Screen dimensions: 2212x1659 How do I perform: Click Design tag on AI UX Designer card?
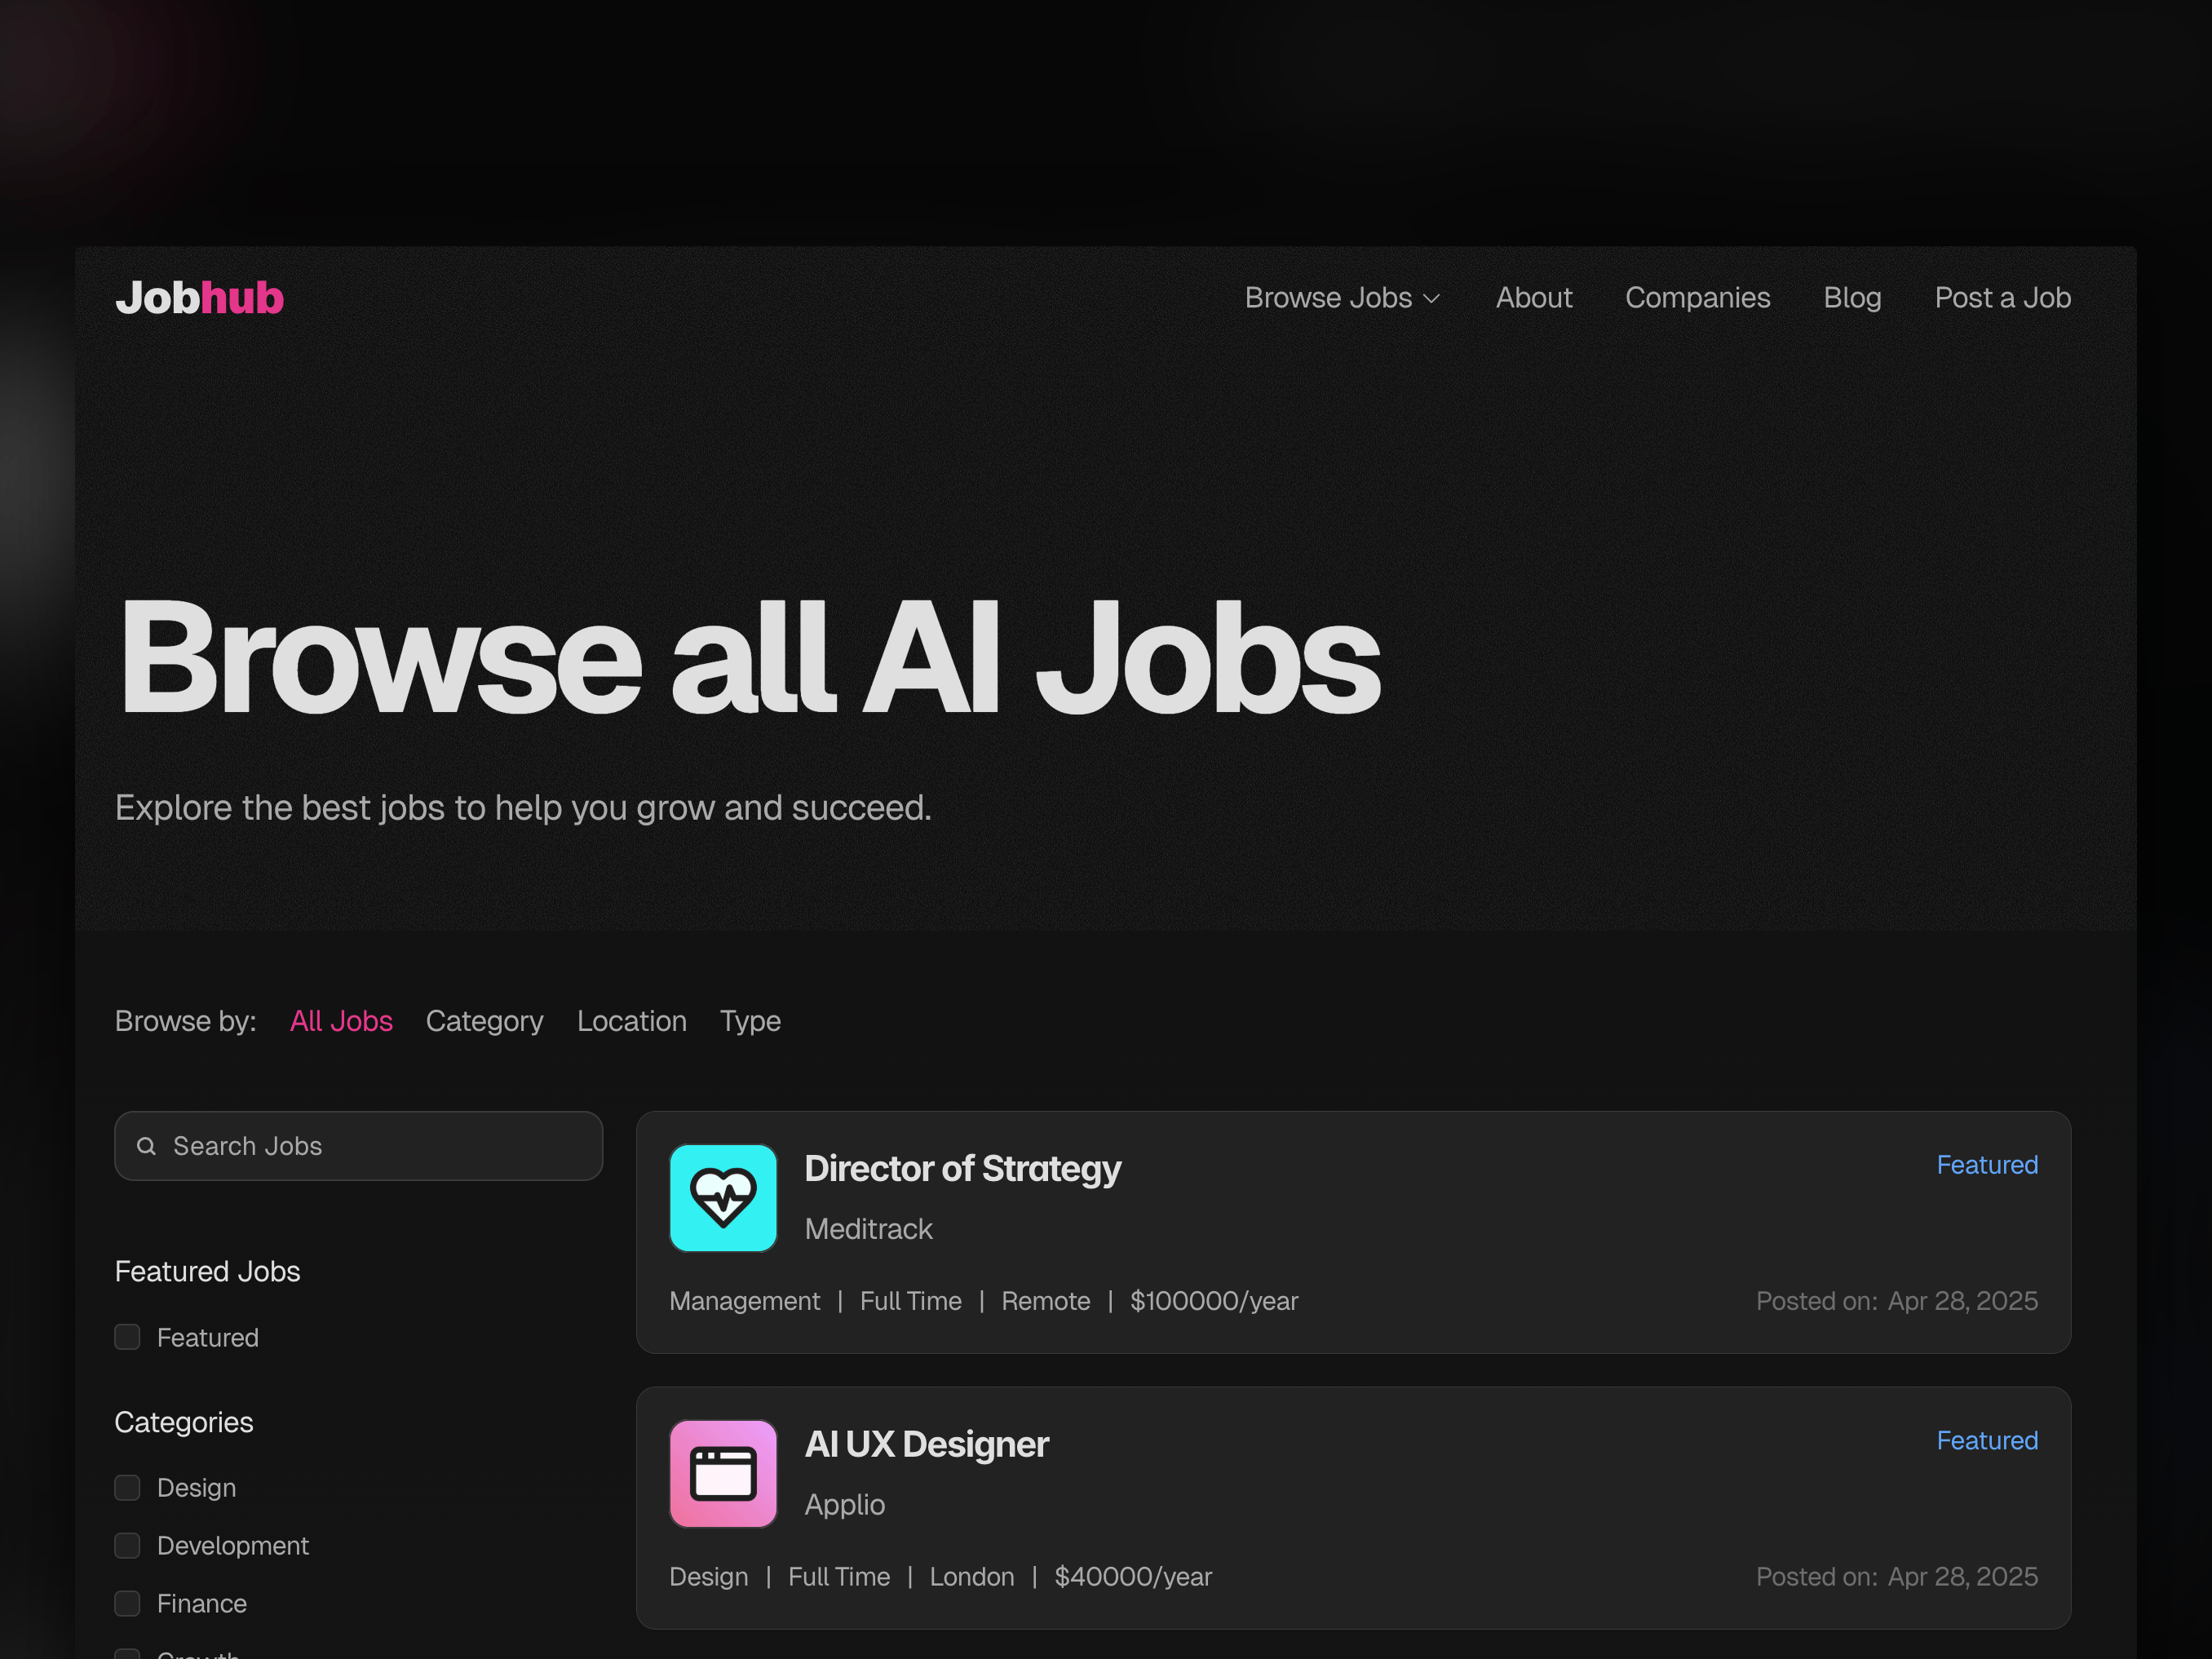708,1577
